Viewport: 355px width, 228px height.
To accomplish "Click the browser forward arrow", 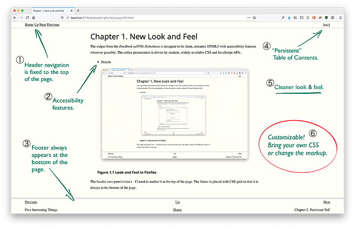I will click(x=21, y=18).
